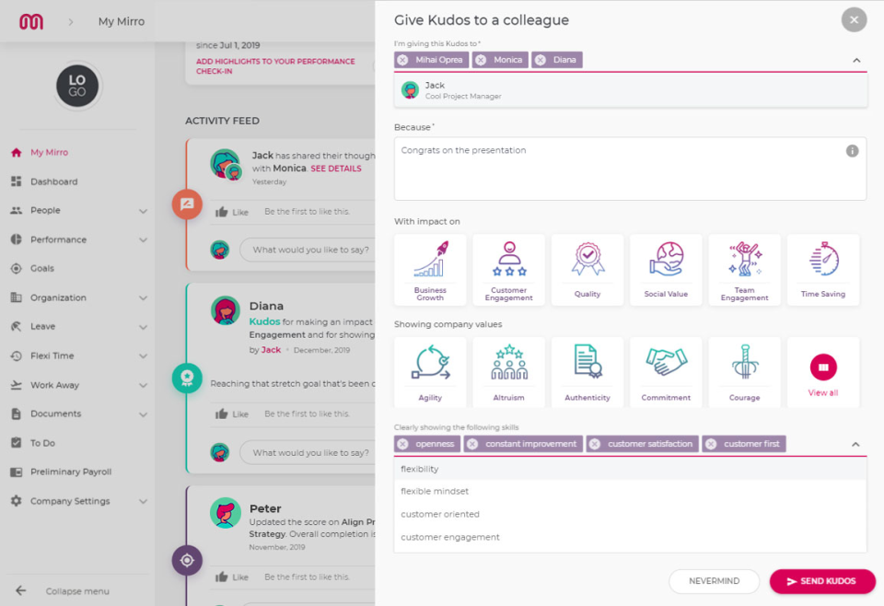Collapse the skills dropdown list
This screenshot has height=606, width=884.
tap(855, 445)
